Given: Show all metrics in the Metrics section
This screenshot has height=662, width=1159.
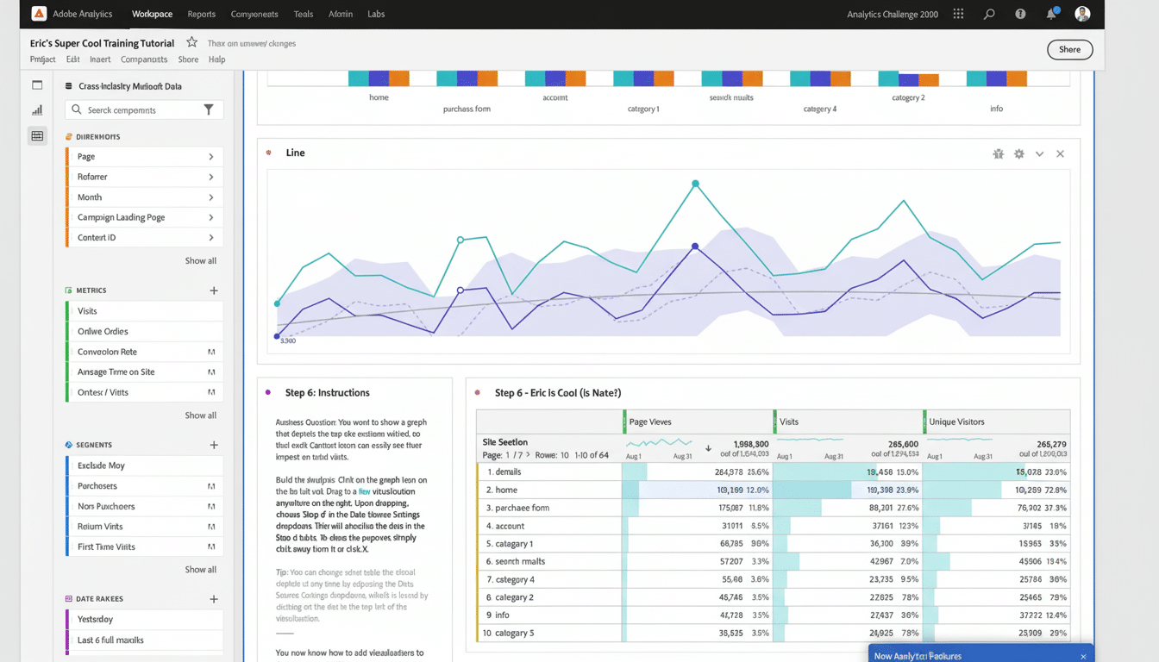Looking at the screenshot, I should click(201, 415).
